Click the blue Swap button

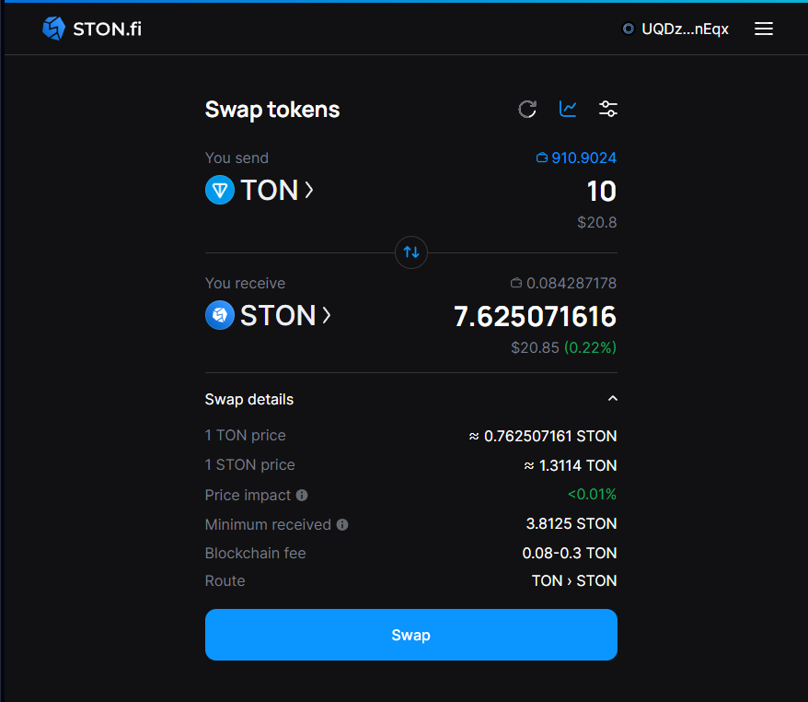pos(410,635)
